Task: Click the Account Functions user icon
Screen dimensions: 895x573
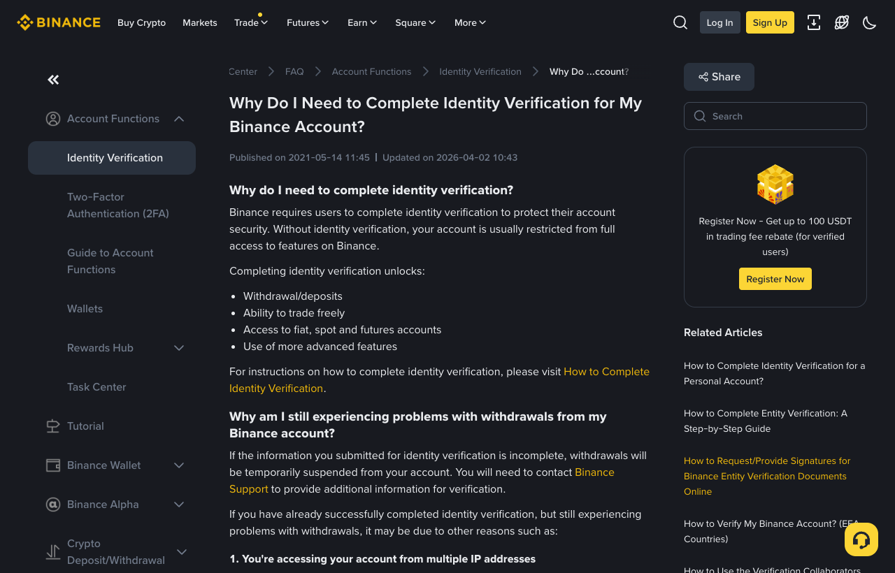Action: tap(53, 119)
